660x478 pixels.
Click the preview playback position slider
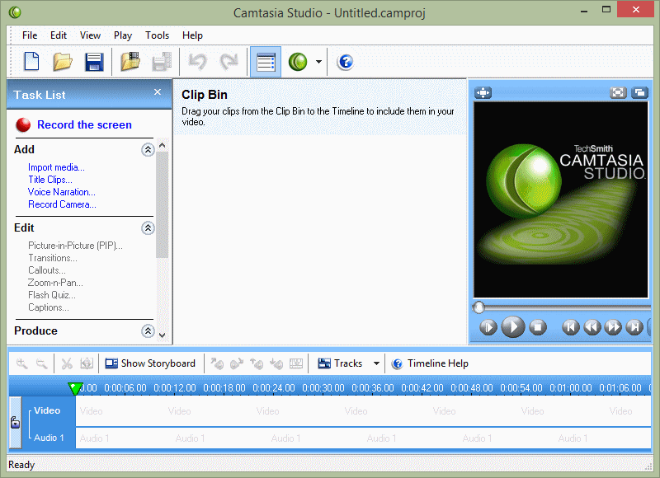(x=478, y=307)
